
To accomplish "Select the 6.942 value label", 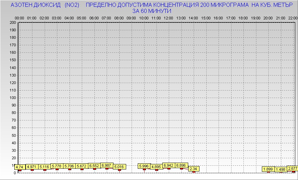I will click(x=169, y=165).
